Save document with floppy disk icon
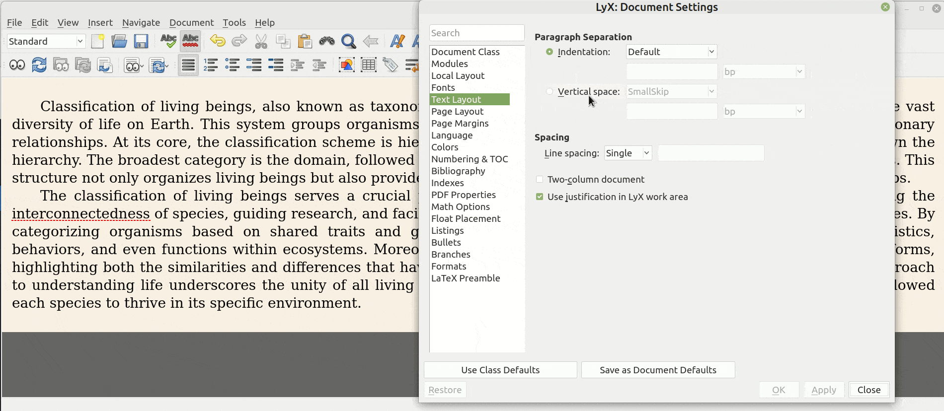Viewport: 944px width, 411px height. [141, 41]
